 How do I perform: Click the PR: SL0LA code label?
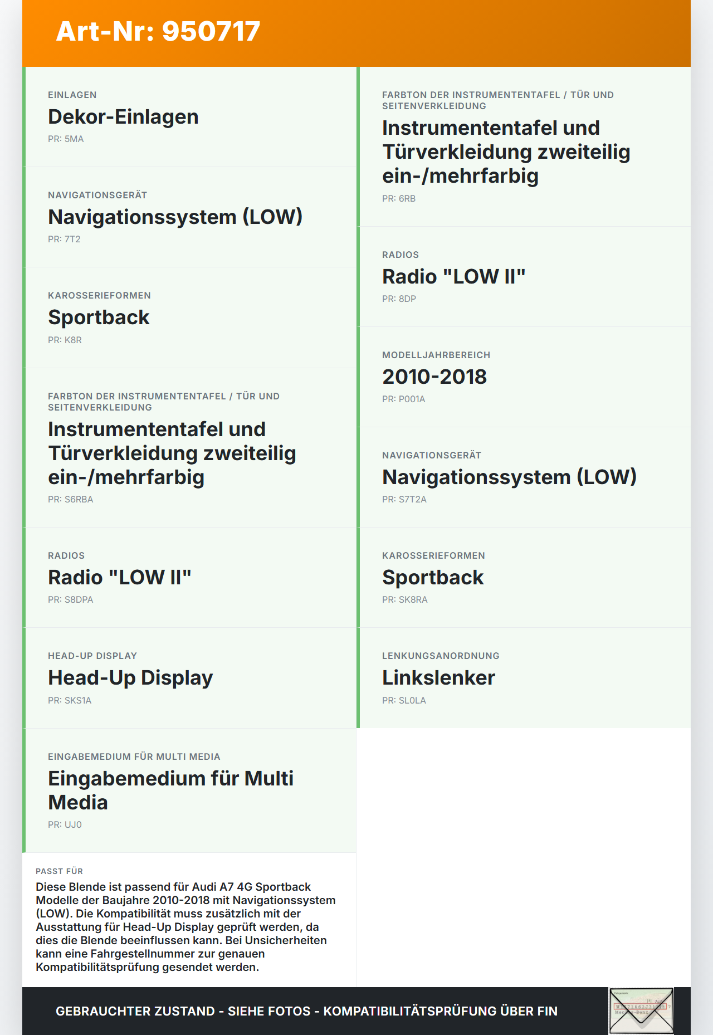[x=404, y=700]
